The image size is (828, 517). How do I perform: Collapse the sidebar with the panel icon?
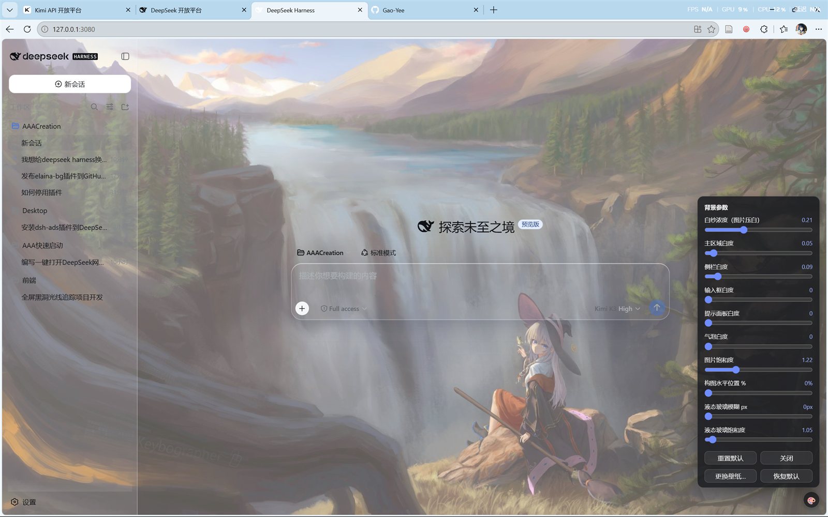pos(125,56)
